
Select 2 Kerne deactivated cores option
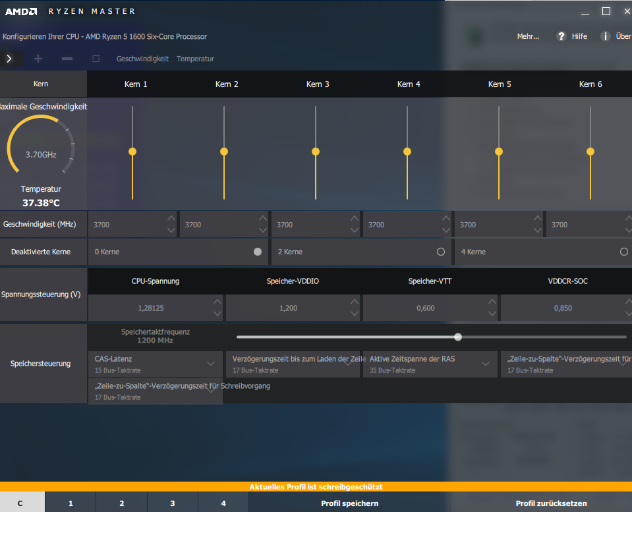click(x=441, y=252)
